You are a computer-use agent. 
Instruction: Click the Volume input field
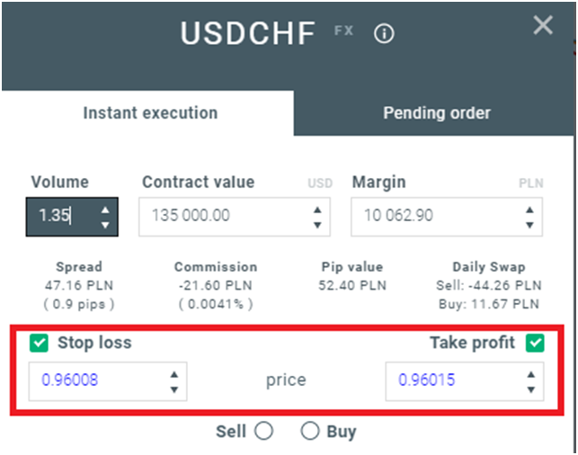pos(61,217)
